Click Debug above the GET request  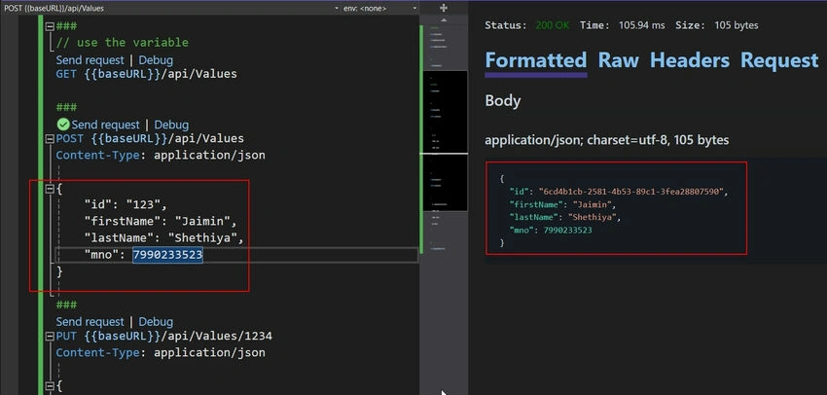[x=156, y=60]
